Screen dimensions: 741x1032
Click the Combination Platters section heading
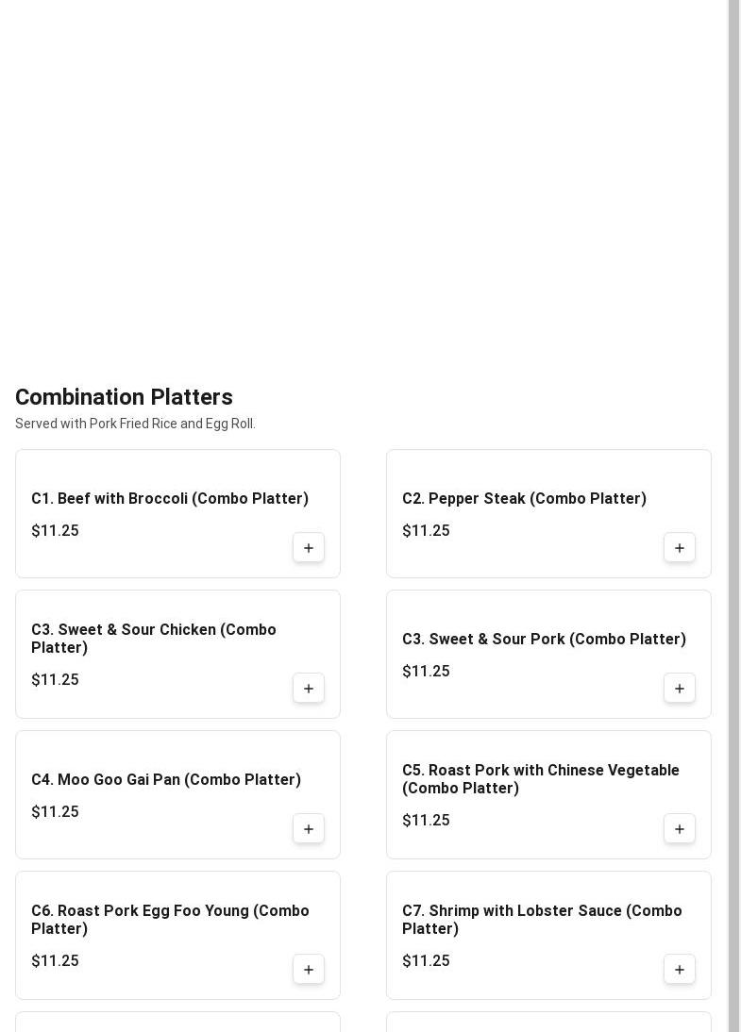coord(124,397)
